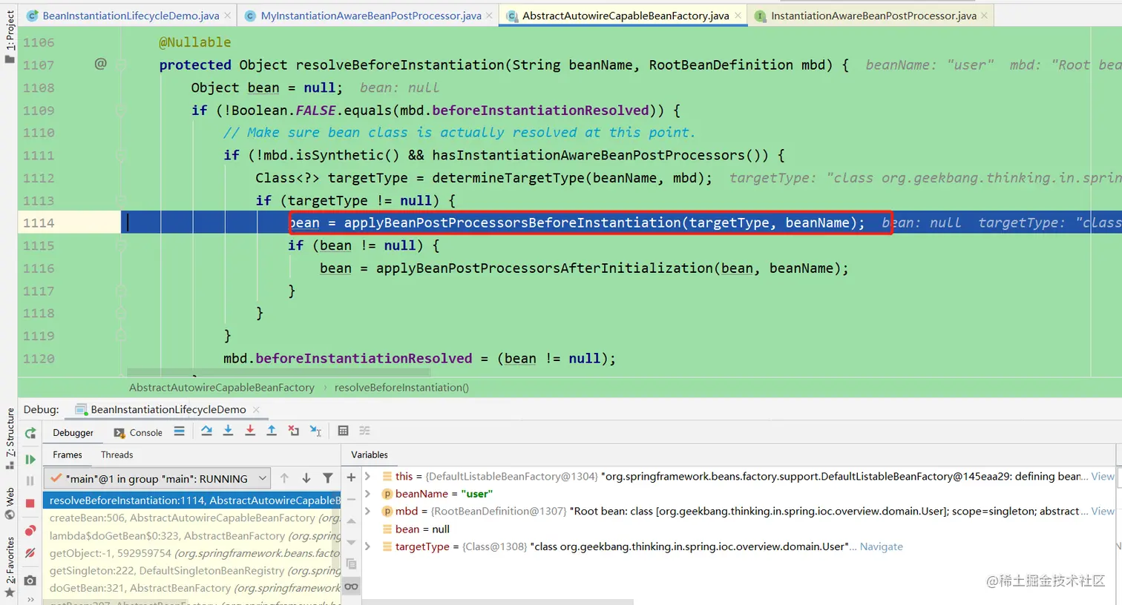Click AbstractAutowireCapableBeanFactory in the breadcrumb bar
Image resolution: width=1122 pixels, height=605 pixels.
[x=222, y=388]
